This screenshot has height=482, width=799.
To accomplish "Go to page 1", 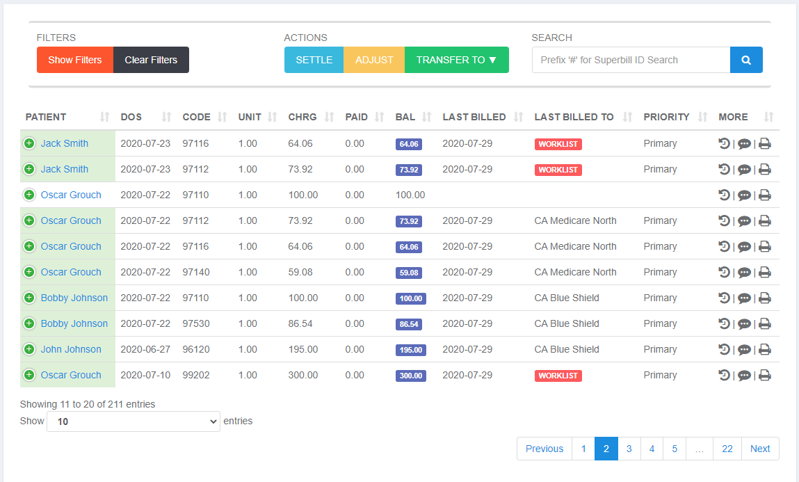I will [583, 449].
